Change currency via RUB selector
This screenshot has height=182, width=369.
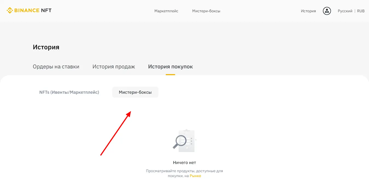point(361,11)
